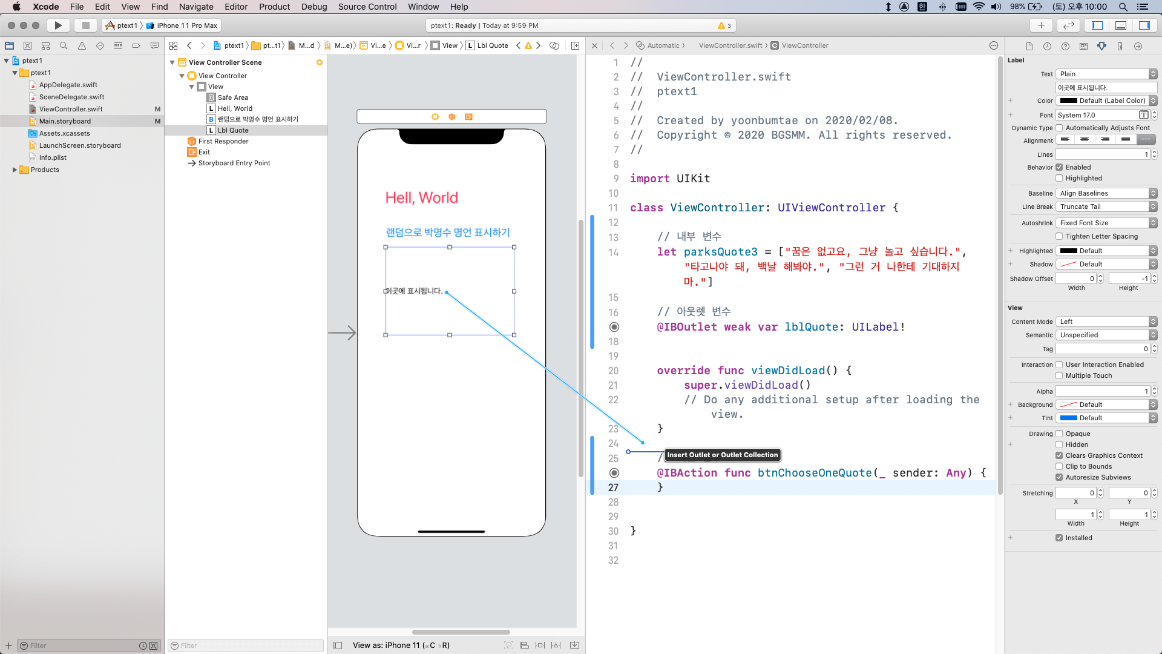This screenshot has width=1162, height=654.
Task: Toggle the User Interaction Enabled checkbox
Action: 1059,365
